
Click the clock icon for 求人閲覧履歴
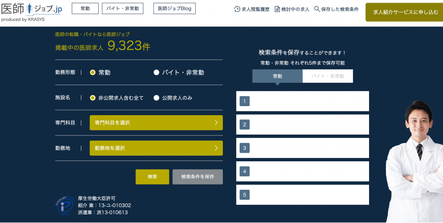coord(237,9)
